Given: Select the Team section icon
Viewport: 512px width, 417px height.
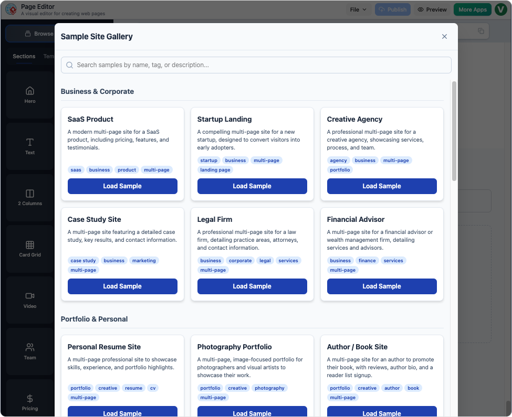Looking at the screenshot, I should [29, 347].
